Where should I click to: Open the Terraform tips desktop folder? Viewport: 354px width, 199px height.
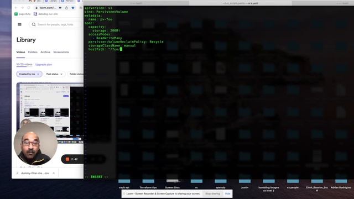click(148, 183)
